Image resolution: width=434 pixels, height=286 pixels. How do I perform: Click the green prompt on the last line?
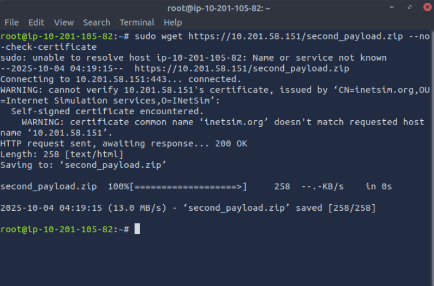click(x=65, y=229)
